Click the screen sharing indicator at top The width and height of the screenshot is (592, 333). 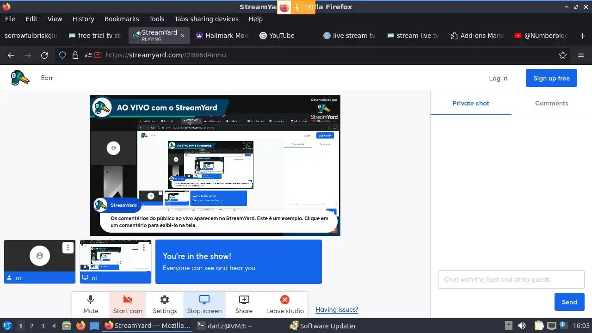(309, 7)
